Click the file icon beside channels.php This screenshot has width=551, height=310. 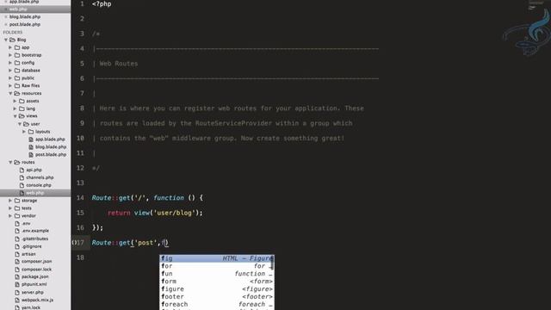[22, 178]
